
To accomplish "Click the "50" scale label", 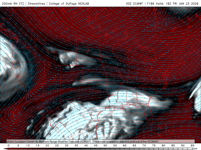I will click(x=105, y=145).
